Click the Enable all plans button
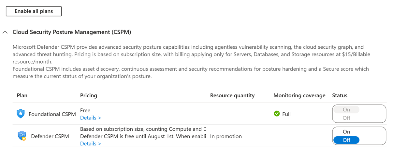Viewport: 393px width, 159px height. point(34,11)
